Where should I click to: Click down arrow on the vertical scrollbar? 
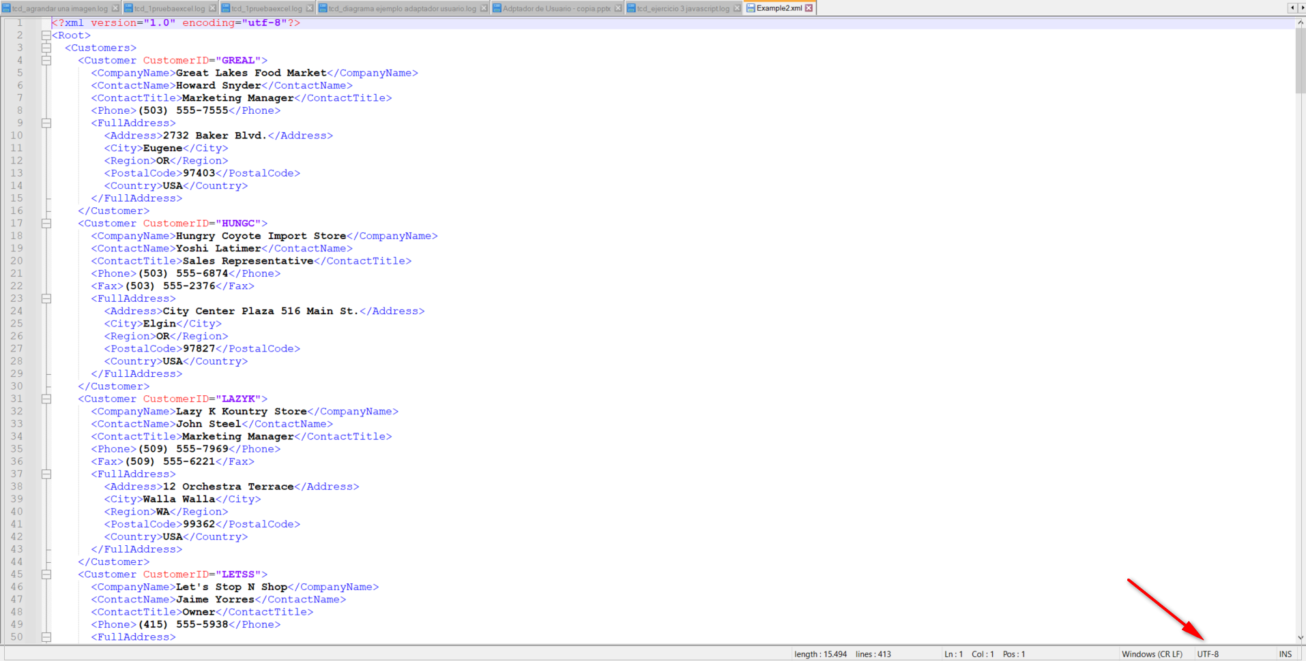click(x=1301, y=639)
